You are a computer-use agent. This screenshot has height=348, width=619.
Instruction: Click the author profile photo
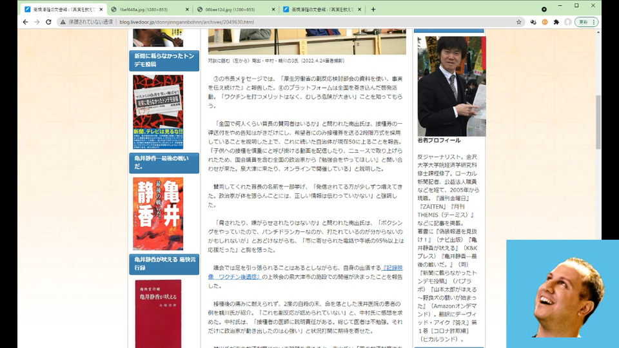(x=451, y=86)
